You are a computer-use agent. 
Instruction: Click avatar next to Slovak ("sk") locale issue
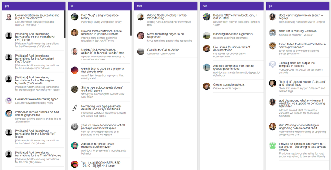tap(9, 132)
